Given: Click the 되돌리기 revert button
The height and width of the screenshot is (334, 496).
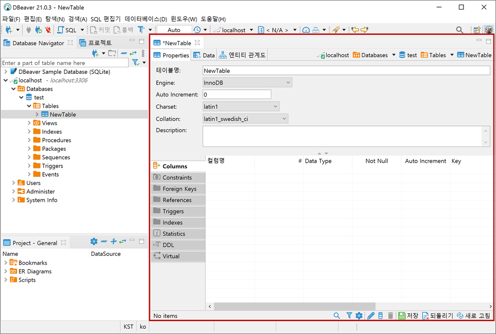Looking at the screenshot, I should click(438, 316).
